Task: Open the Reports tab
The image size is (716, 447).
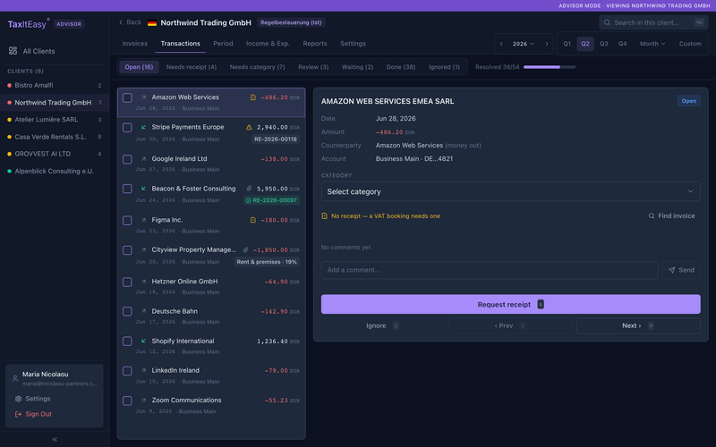Action: [x=315, y=44]
